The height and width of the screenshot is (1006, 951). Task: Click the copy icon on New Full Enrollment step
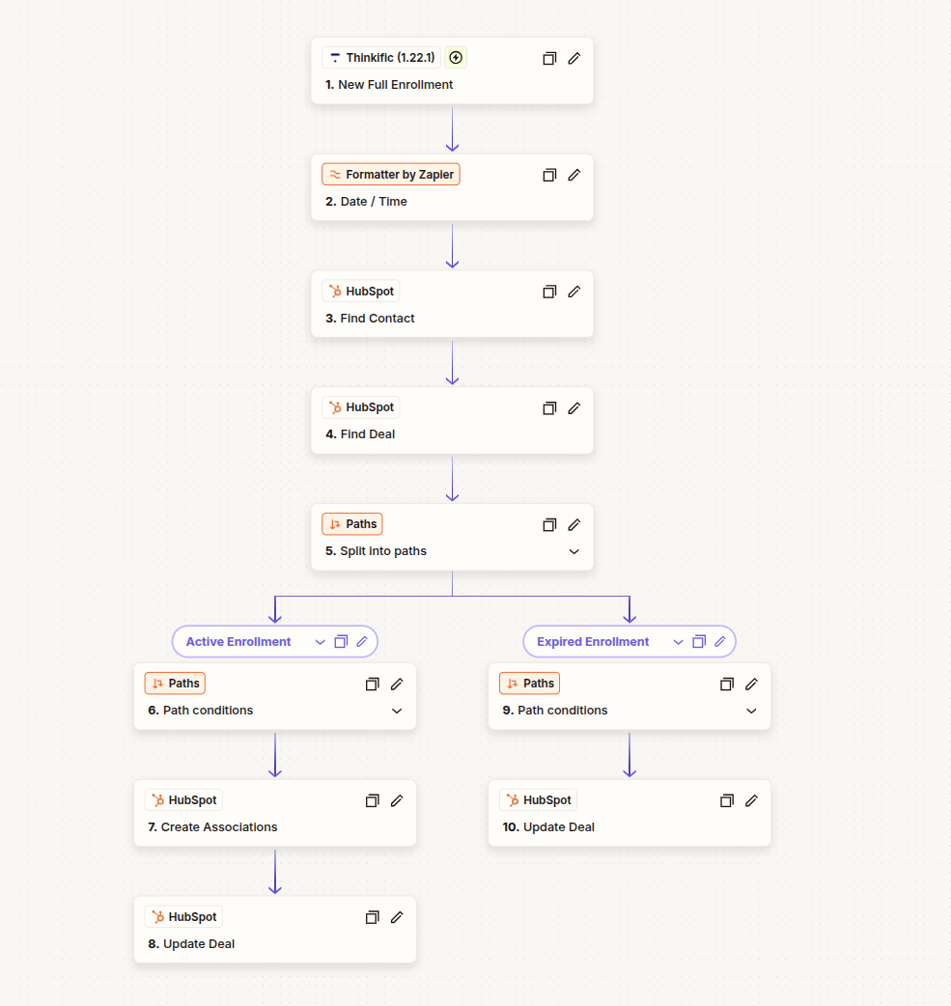549,58
